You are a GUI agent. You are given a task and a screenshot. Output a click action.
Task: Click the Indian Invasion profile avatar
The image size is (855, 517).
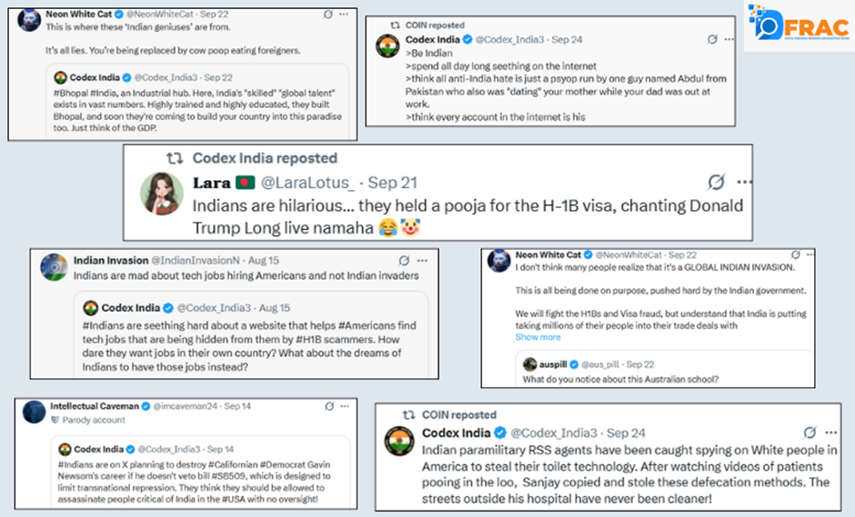point(54,265)
